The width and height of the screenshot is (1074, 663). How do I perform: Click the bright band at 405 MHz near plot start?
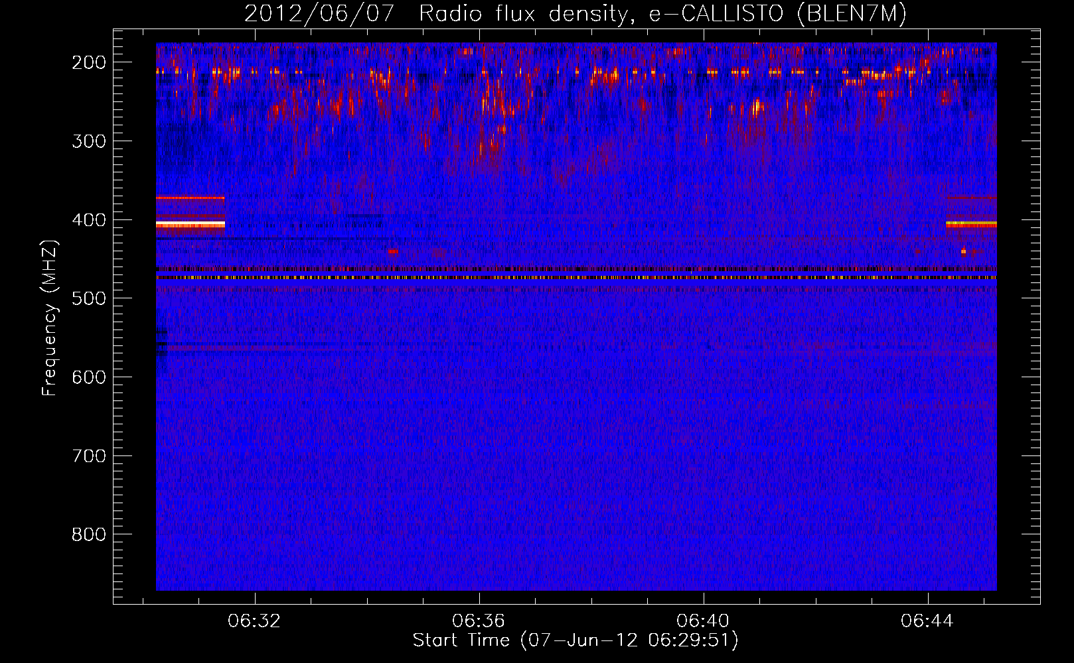tap(191, 225)
